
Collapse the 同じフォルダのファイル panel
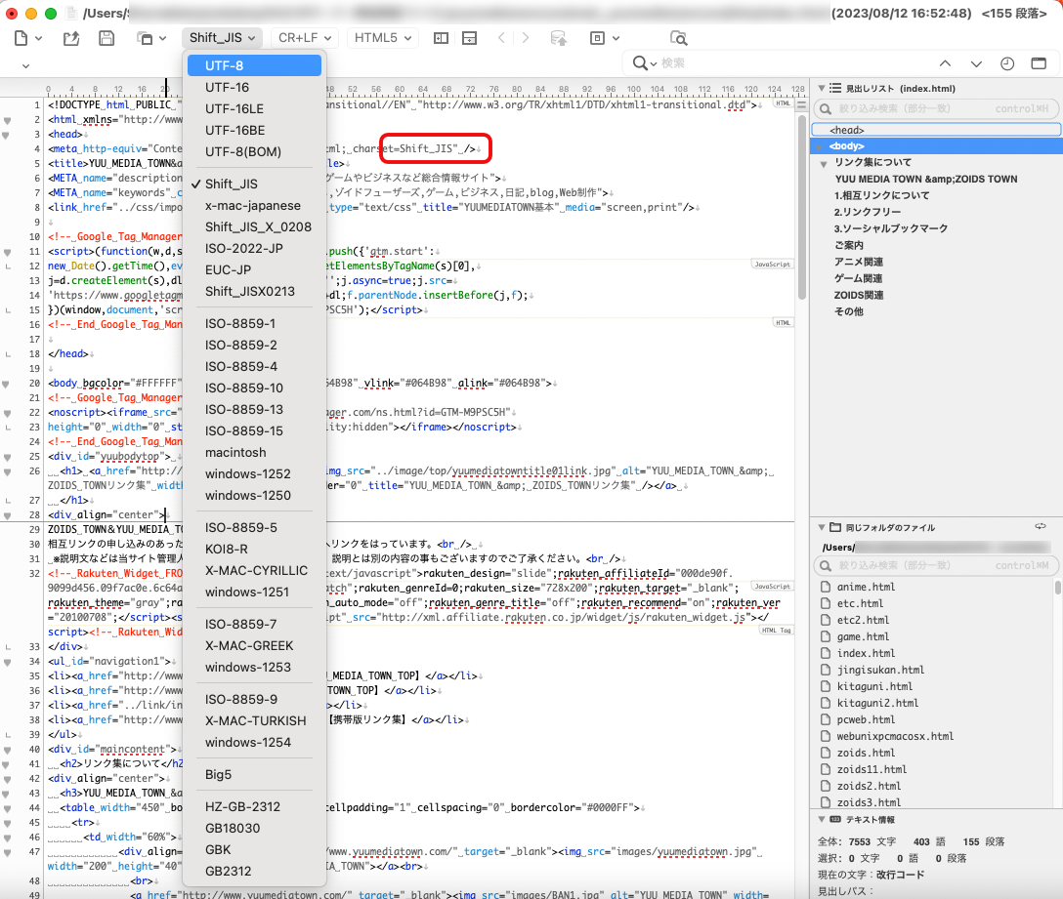[x=822, y=527]
